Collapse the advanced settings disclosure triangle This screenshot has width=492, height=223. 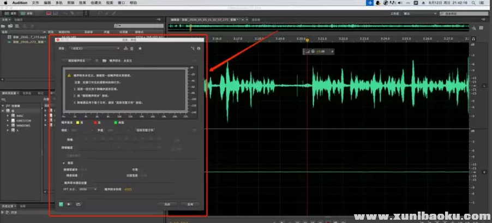click(x=63, y=162)
